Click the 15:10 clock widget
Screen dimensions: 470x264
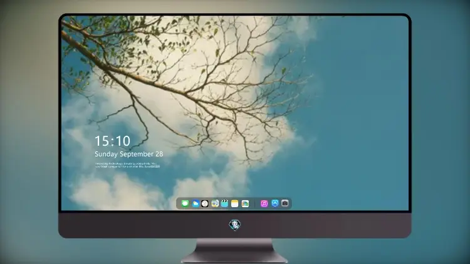112,141
